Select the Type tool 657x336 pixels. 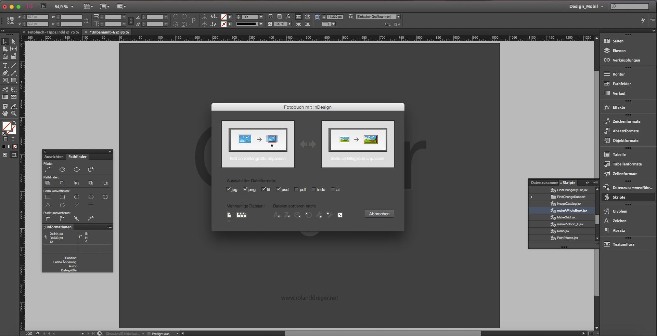[x=5, y=66]
